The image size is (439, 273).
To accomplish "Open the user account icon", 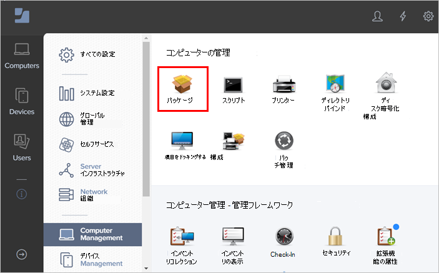I will 377,16.
